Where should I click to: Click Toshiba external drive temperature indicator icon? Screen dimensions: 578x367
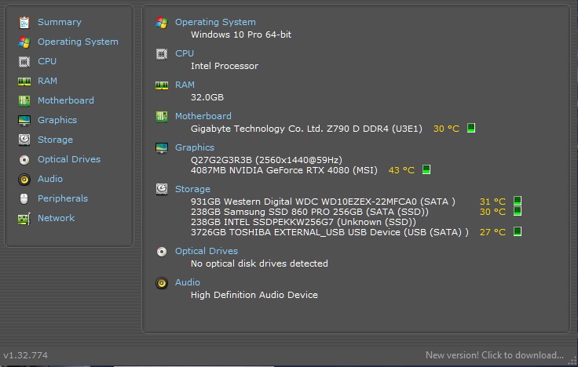click(x=518, y=231)
